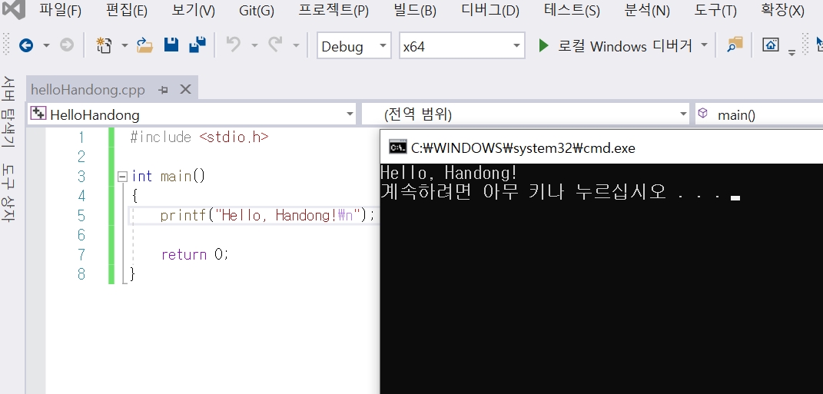
Task: Click the Redo arrow icon
Action: tap(275, 45)
